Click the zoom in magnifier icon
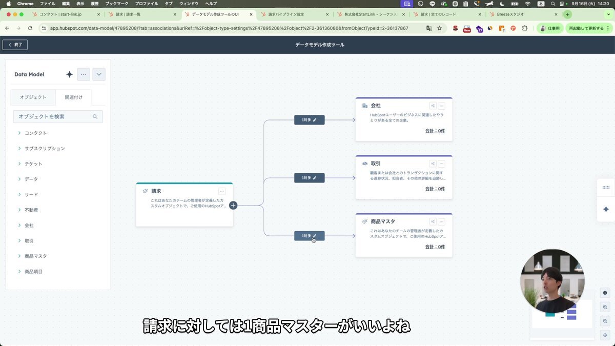 pos(605,307)
